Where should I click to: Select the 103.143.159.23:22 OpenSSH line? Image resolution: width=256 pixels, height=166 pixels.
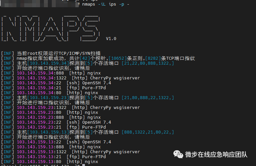pyautogui.click(x=56, y=122)
